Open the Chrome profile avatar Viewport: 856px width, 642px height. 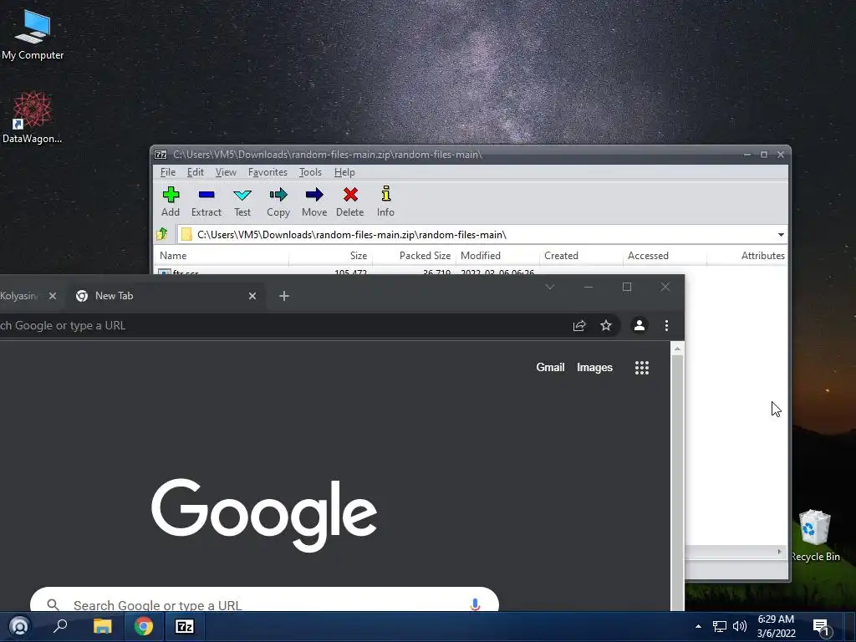pos(639,325)
